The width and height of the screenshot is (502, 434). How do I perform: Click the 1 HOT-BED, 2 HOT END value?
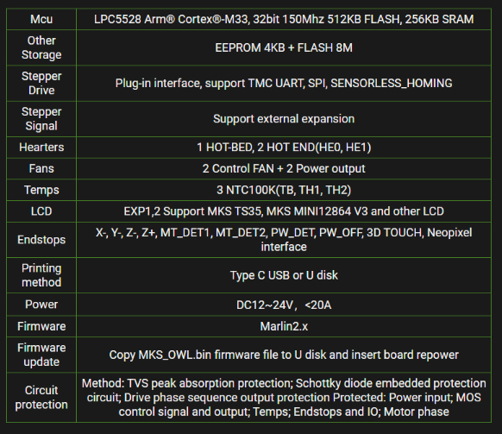(x=284, y=148)
